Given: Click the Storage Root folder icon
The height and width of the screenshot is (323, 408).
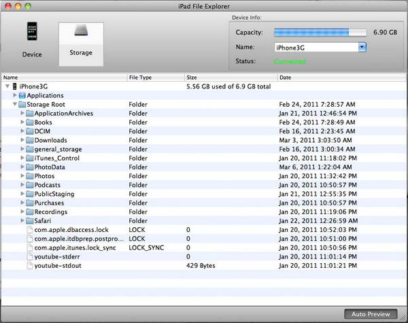Looking at the screenshot, I should click(x=22, y=104).
